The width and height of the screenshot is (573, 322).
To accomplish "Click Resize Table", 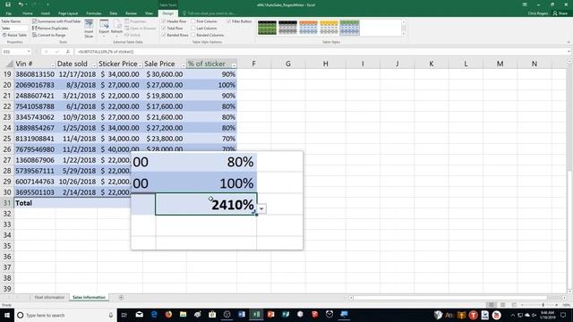I will coord(14,35).
